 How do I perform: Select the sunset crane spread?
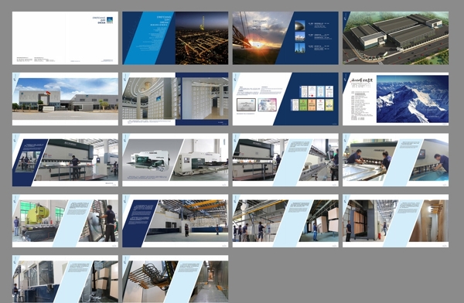(285, 38)
